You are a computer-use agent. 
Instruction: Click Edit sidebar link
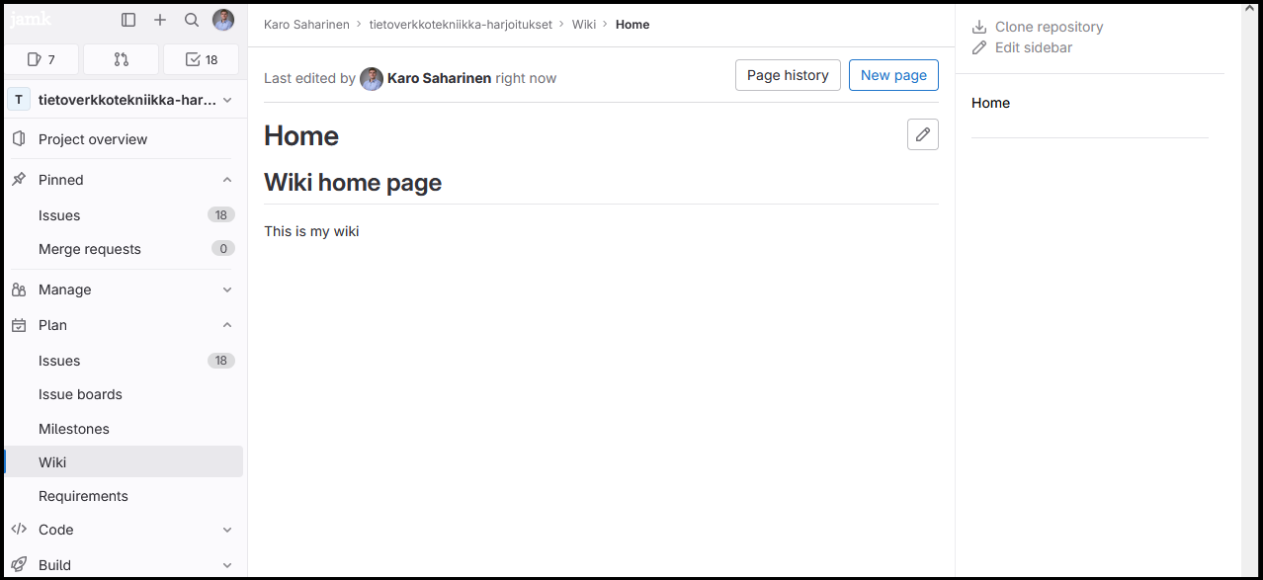coord(1033,47)
